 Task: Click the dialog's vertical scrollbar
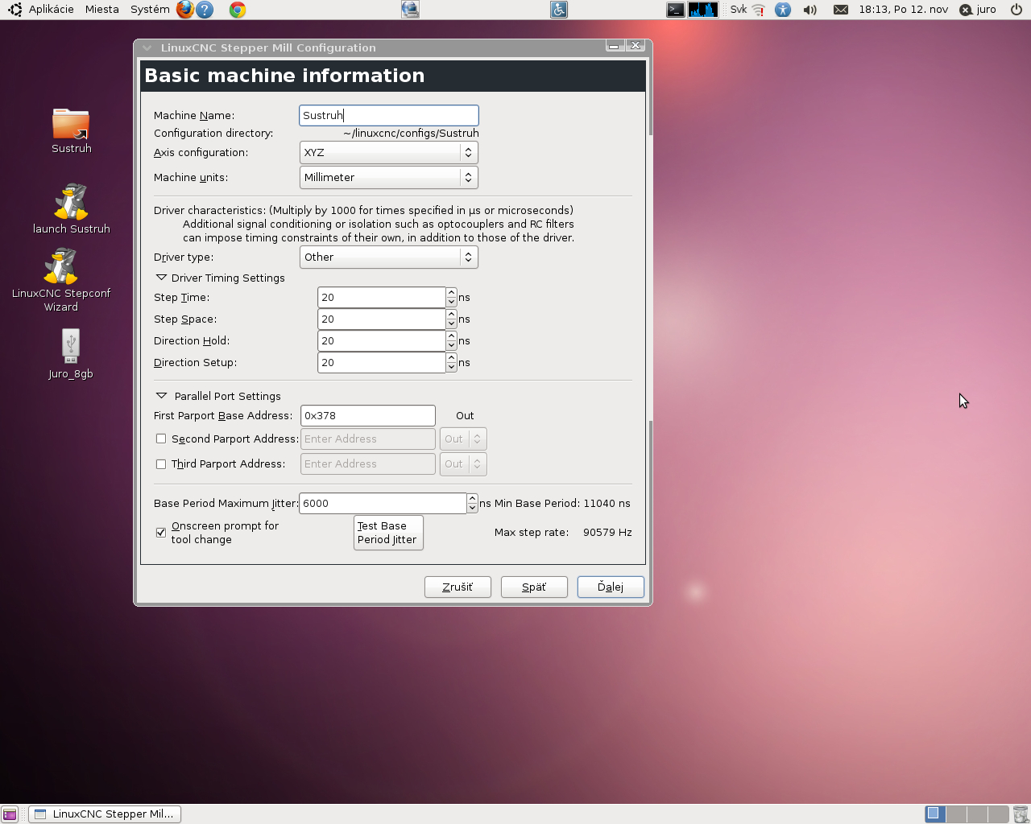click(x=649, y=322)
